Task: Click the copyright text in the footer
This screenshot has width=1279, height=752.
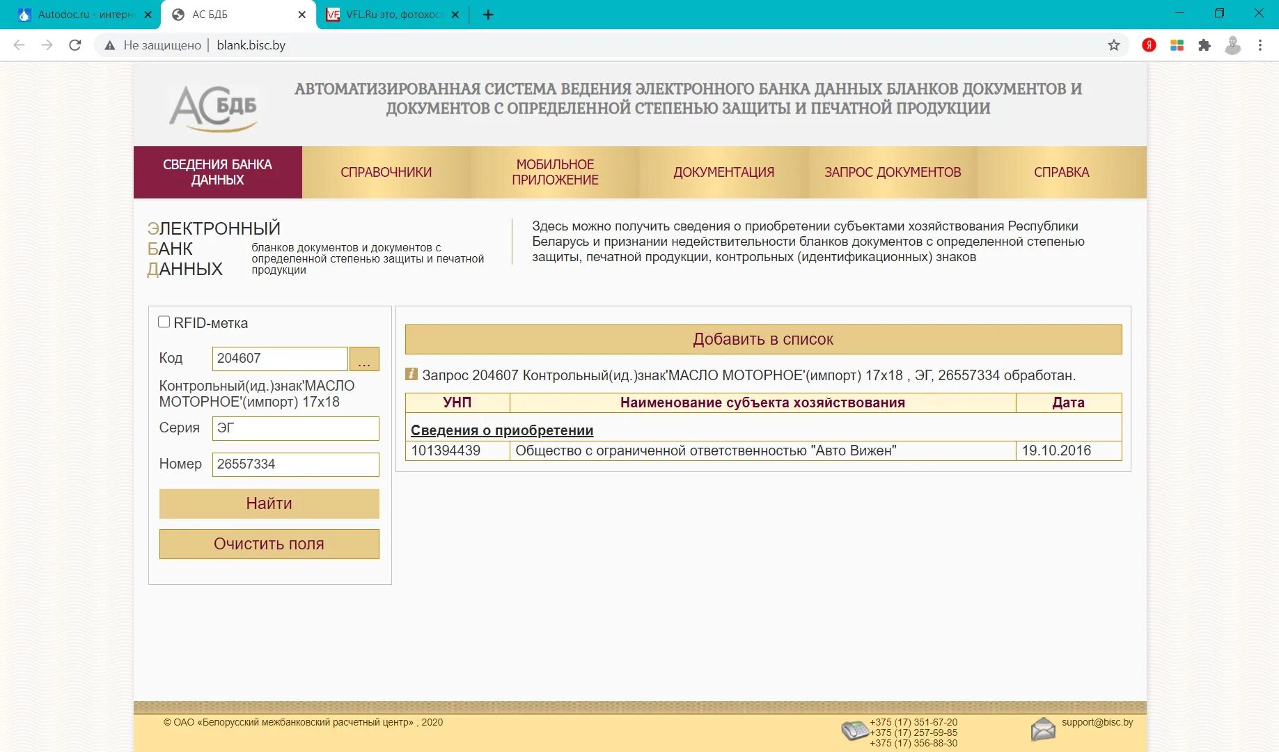Action: (303, 722)
